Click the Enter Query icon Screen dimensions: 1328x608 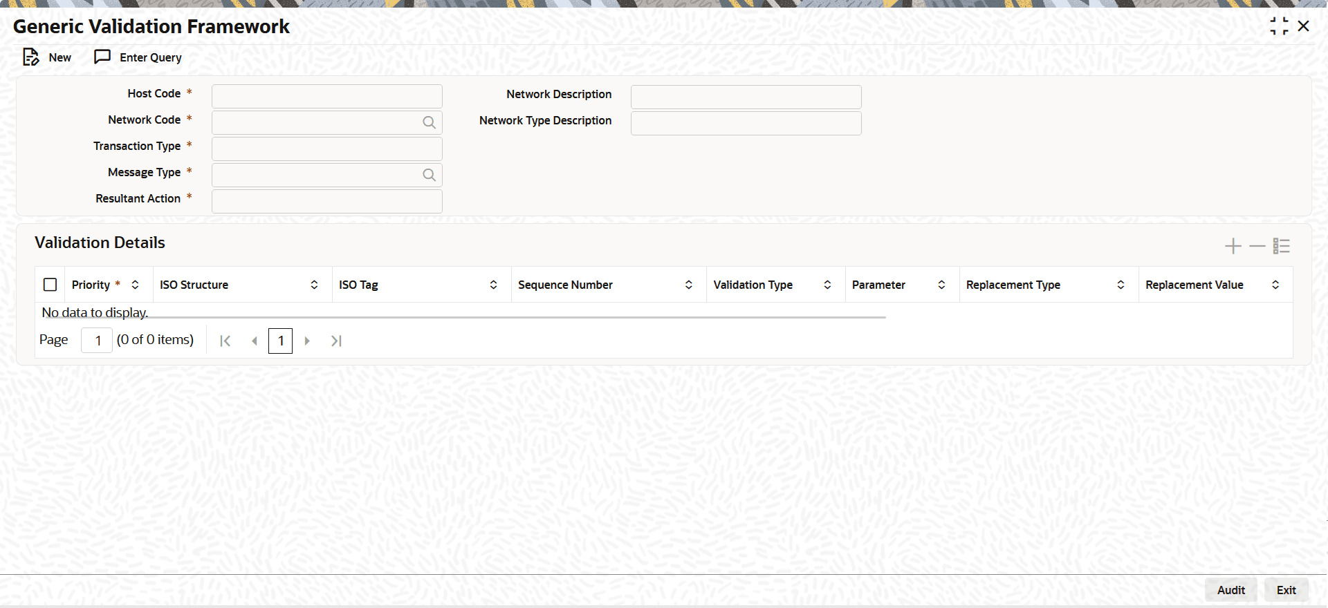click(102, 57)
